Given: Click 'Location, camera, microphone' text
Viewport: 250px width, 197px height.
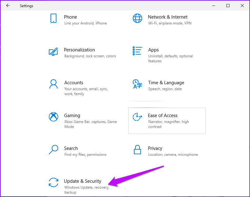Looking at the screenshot, I should (173, 155).
